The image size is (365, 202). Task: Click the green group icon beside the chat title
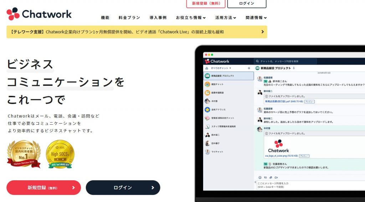coord(257,68)
